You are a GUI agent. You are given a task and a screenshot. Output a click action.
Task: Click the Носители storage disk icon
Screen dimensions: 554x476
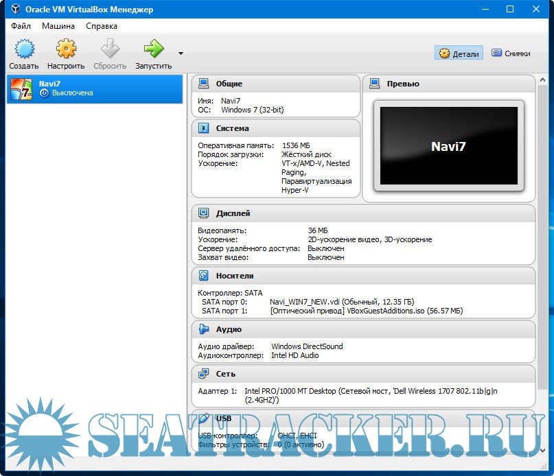tap(203, 276)
